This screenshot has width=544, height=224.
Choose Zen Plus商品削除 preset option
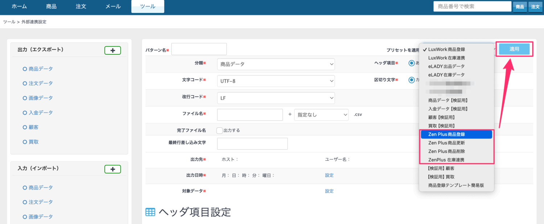[x=457, y=151]
